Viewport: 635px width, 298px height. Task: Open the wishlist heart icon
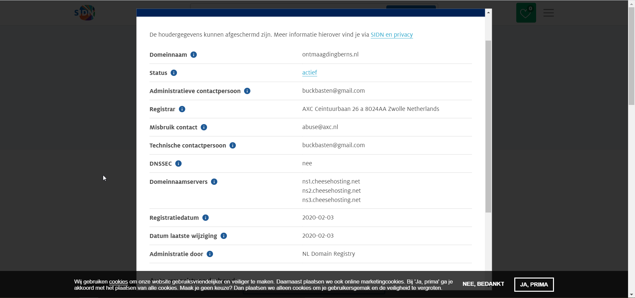[x=526, y=13]
